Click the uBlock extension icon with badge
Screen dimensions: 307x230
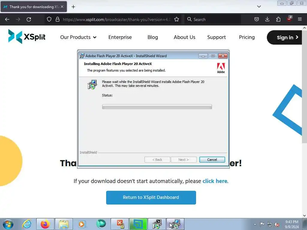click(x=289, y=19)
